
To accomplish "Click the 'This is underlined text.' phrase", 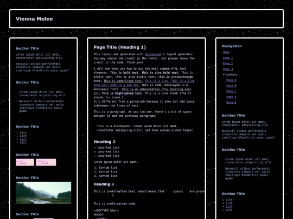I will [123, 81].
